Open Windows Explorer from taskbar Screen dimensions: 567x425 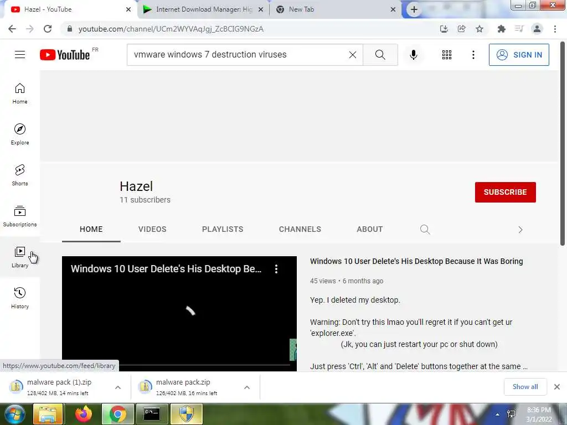48,414
